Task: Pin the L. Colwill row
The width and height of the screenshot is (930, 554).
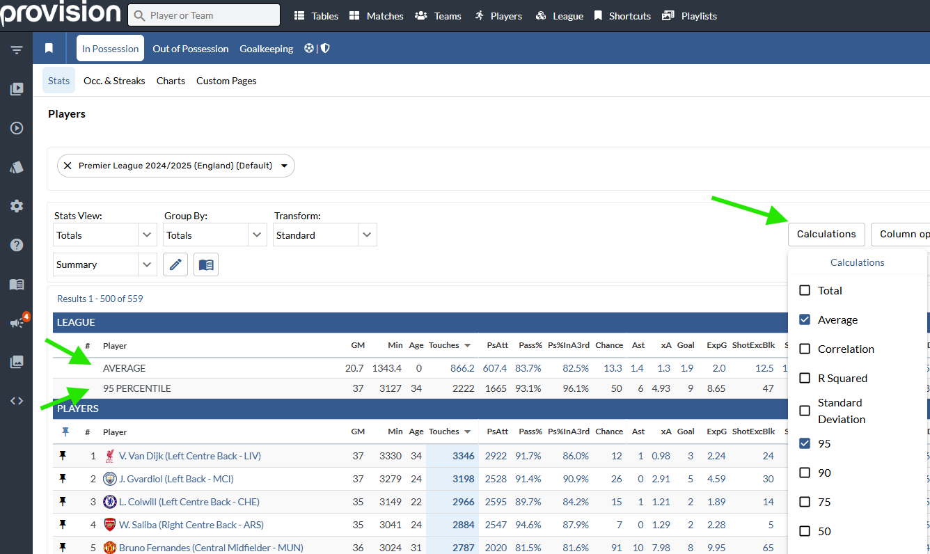Action: (x=63, y=502)
